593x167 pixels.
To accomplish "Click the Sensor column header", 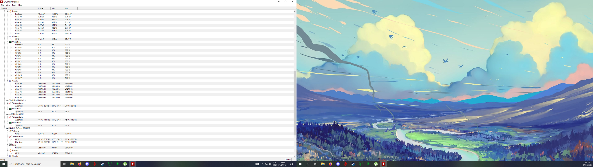I will (19, 8).
